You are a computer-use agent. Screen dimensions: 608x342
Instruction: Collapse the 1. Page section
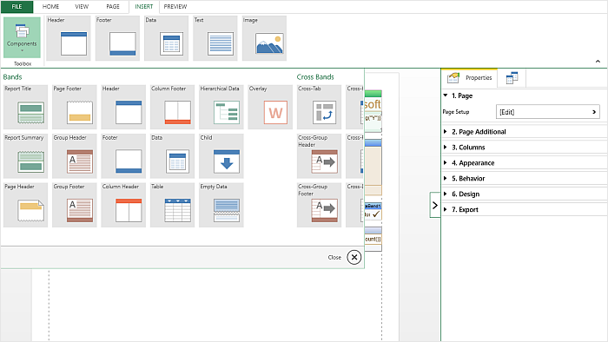click(x=445, y=95)
